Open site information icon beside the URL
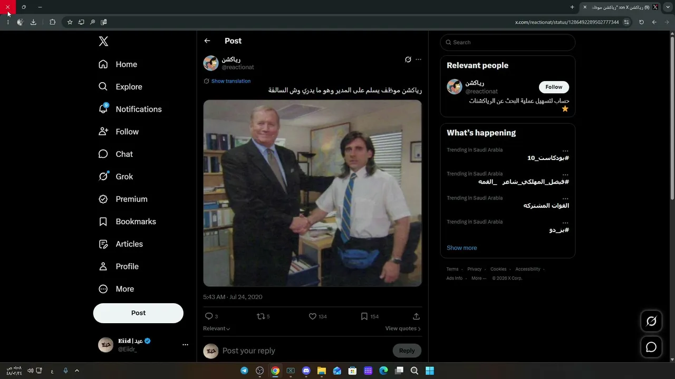 626,22
